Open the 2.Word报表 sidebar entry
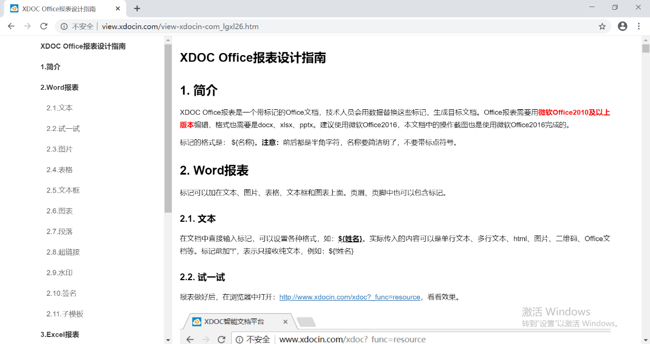Screen dimensions: 650x344 59,87
